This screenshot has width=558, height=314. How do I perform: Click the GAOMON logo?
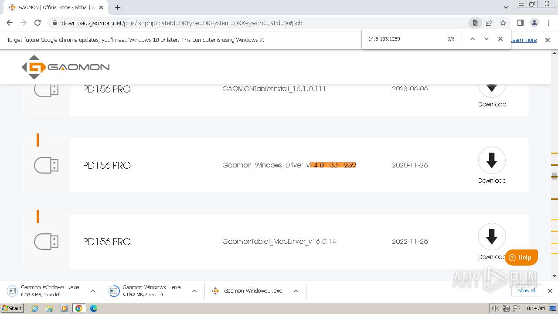66,67
